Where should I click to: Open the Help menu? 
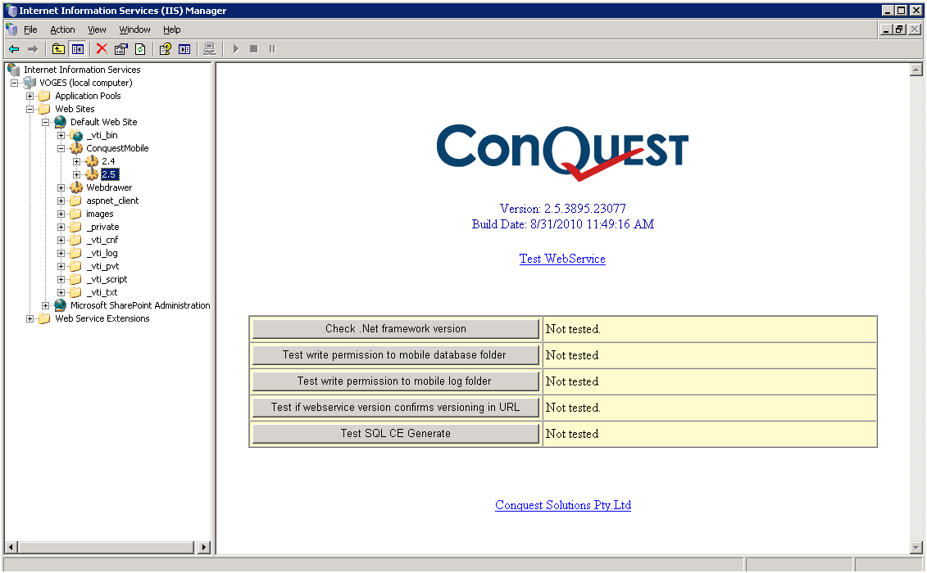pyautogui.click(x=172, y=29)
